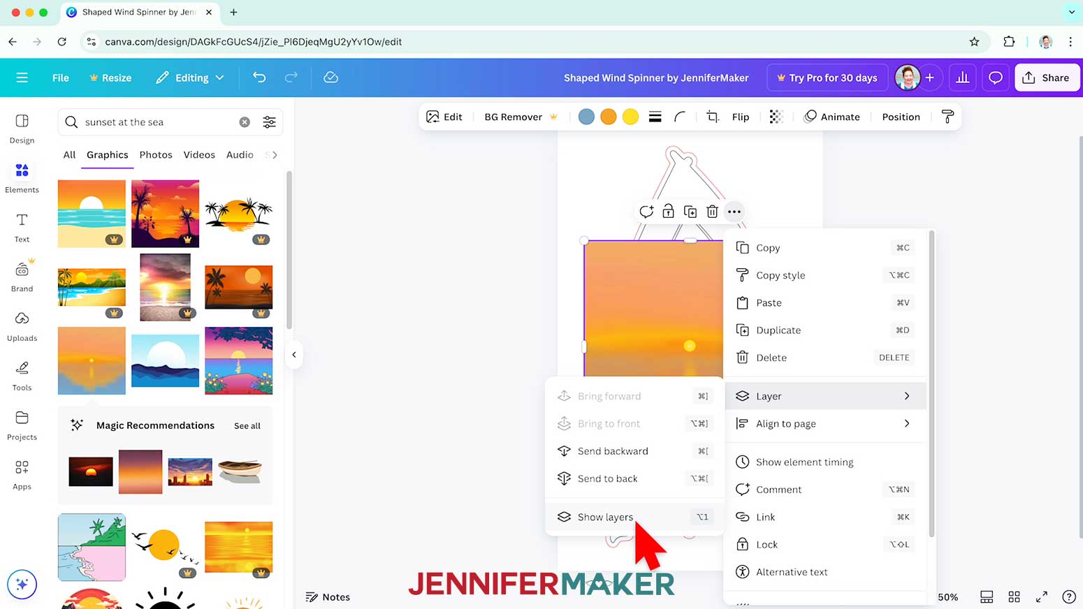1083x609 pixels.
Task: Click Show layers in submenu
Action: coord(634,517)
